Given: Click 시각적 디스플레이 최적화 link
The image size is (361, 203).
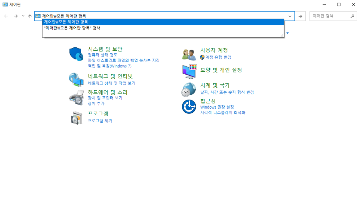Looking at the screenshot, I should tap(223, 112).
